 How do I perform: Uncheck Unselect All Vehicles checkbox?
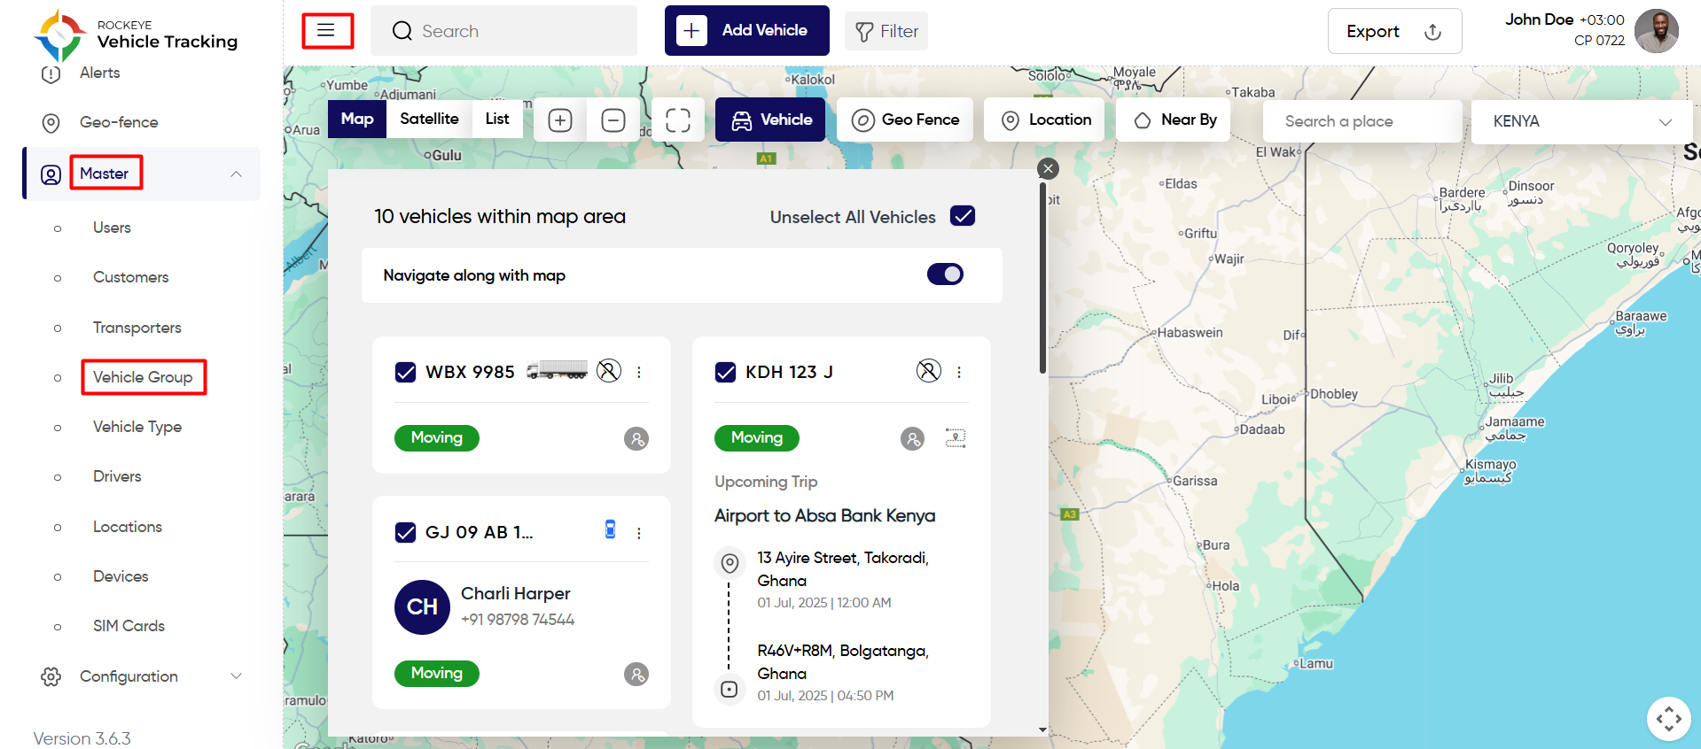point(963,216)
